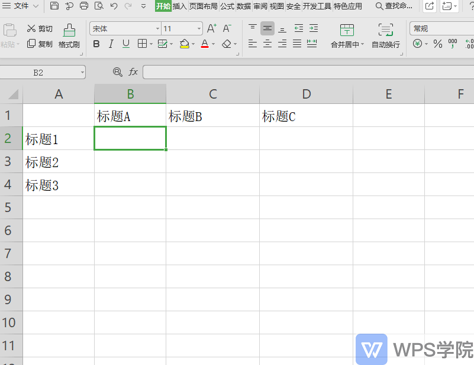Image resolution: width=474 pixels, height=365 pixels.
Task: Click the share icon at top right
Action: 430,6
